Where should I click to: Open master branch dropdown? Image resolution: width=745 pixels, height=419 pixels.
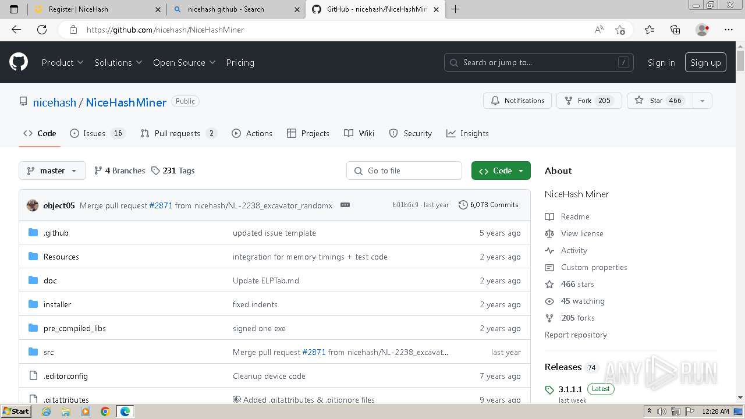click(52, 171)
